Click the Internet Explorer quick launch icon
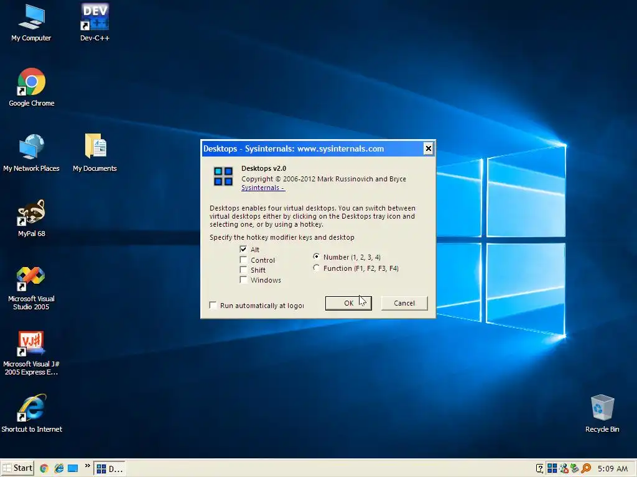 (x=59, y=468)
